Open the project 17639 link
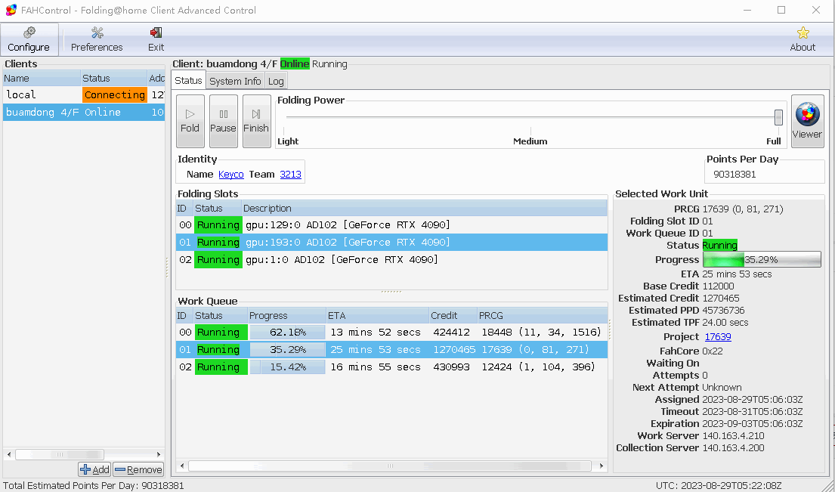Image resolution: width=835 pixels, height=492 pixels. point(718,336)
